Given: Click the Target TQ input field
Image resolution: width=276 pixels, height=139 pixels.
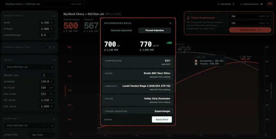Looking at the screenshot, I should pyautogui.click(x=250, y=23).
